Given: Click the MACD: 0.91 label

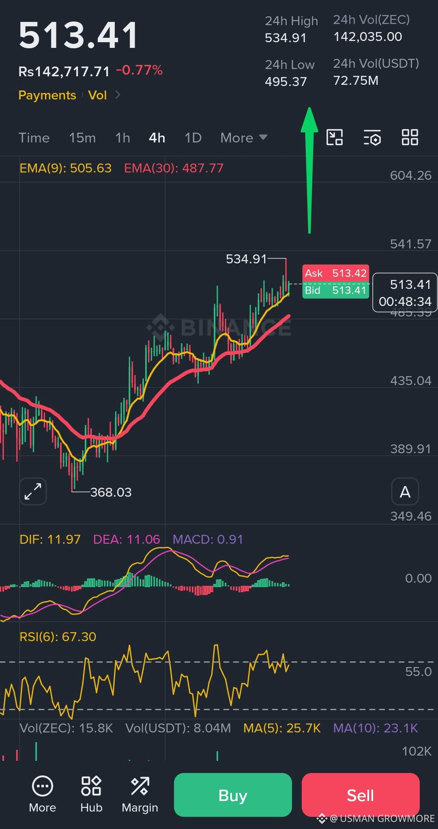Looking at the screenshot, I should coord(208,539).
